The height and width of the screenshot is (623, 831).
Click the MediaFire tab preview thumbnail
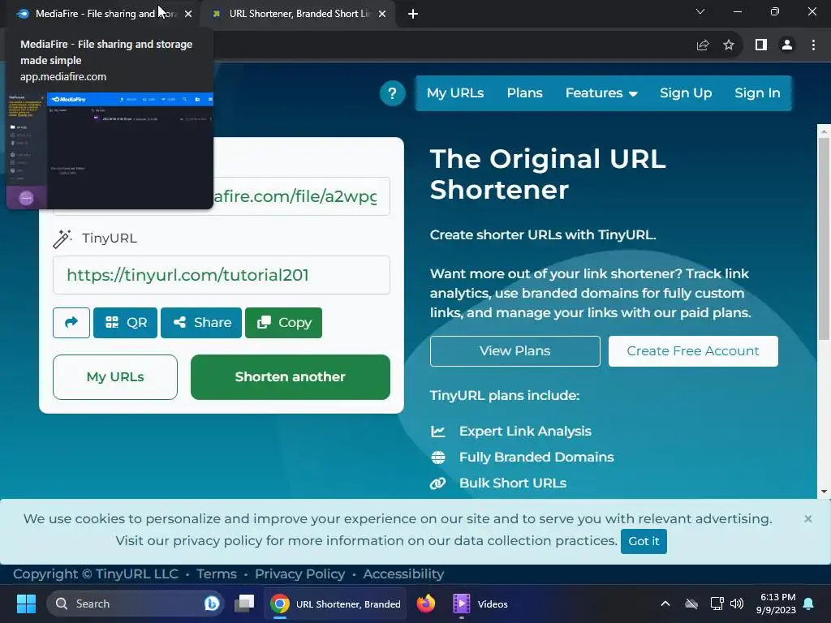pyautogui.click(x=110, y=150)
